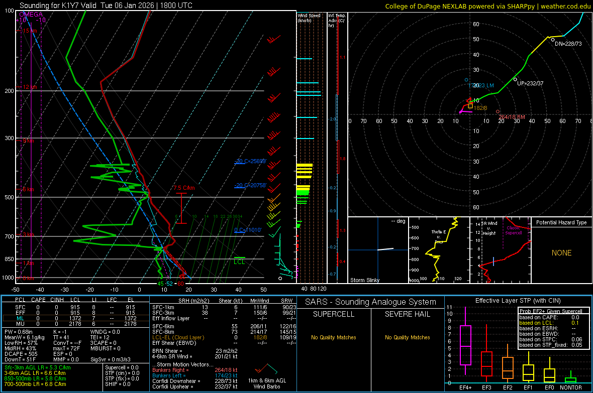Click the 'Inf. Temp. Adv.' panel header
Image resolution: width=593 pixels, height=393 pixels.
tap(337, 21)
